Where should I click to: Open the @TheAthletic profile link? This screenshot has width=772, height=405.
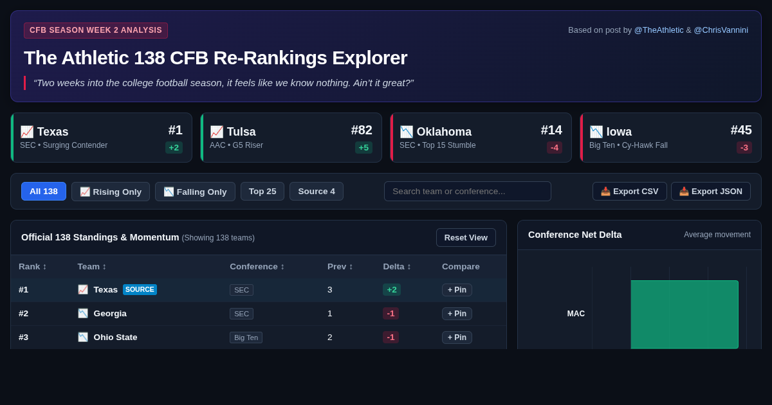click(x=659, y=30)
